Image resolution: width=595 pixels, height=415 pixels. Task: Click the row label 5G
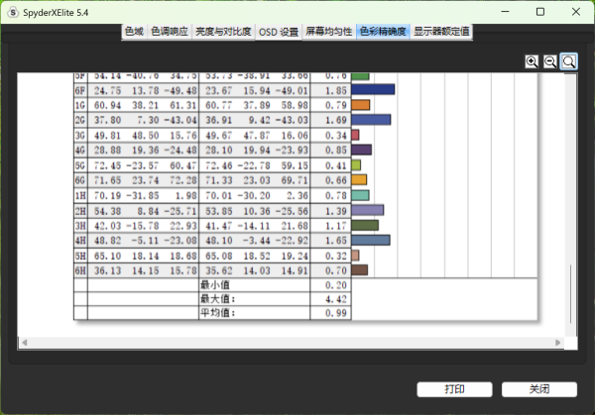[x=80, y=165]
